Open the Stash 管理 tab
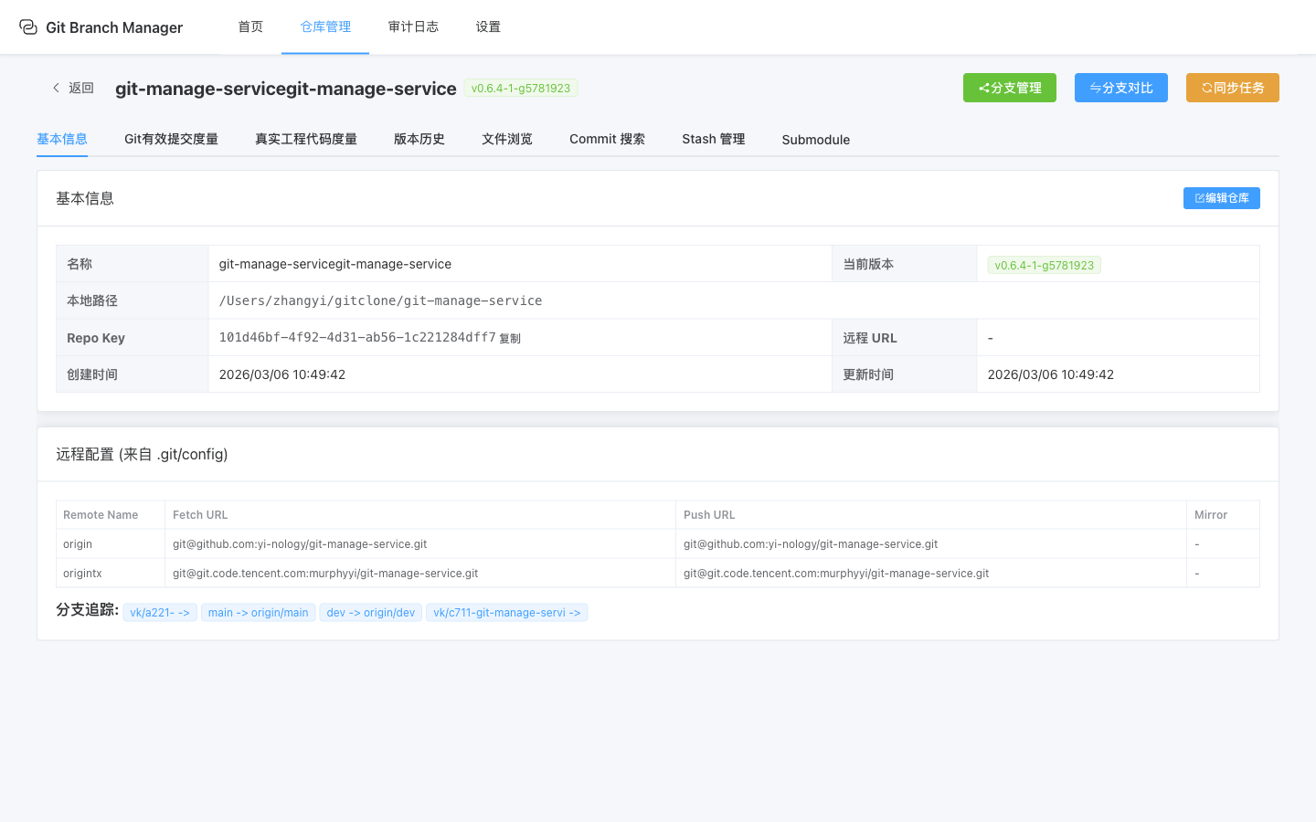 713,139
